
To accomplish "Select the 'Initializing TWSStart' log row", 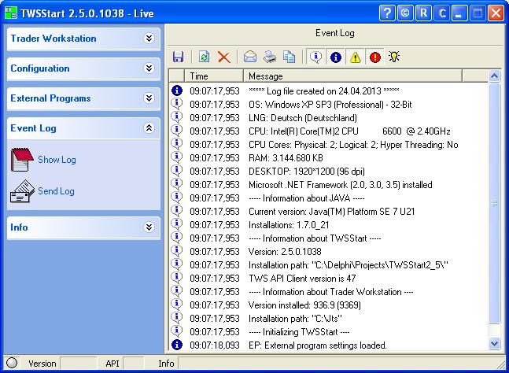I will pos(328,332).
